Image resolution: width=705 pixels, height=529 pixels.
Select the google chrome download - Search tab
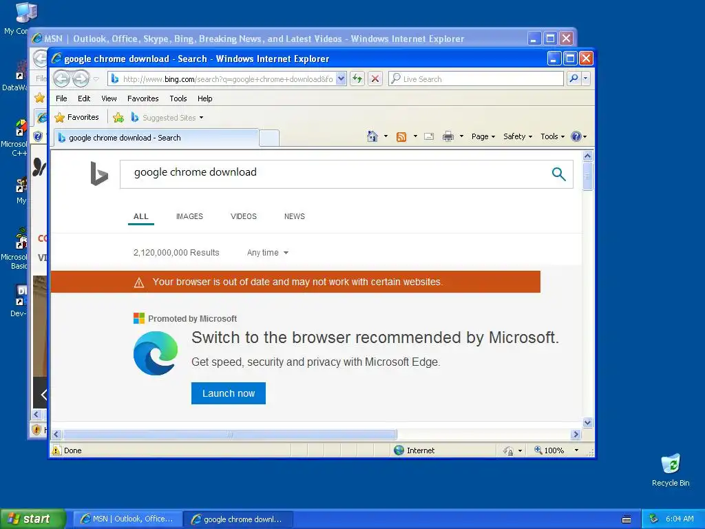click(156, 138)
